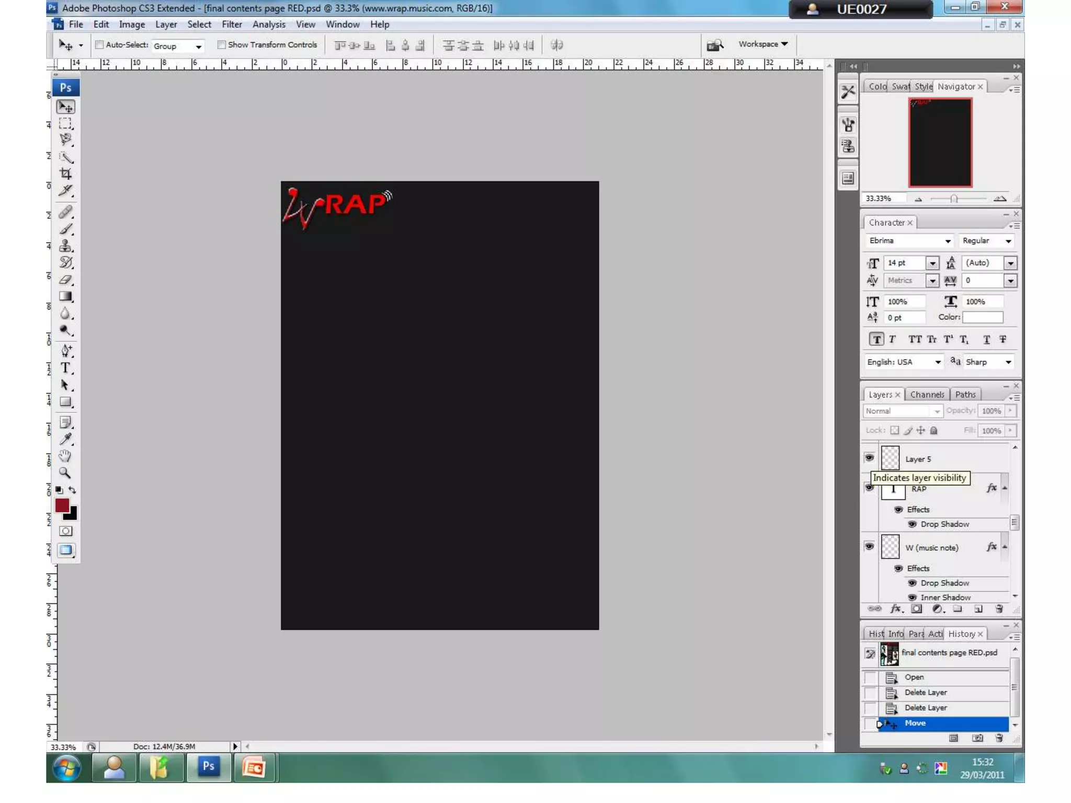Switch to the Channels tab
The width and height of the screenshot is (1071, 803).
click(927, 395)
